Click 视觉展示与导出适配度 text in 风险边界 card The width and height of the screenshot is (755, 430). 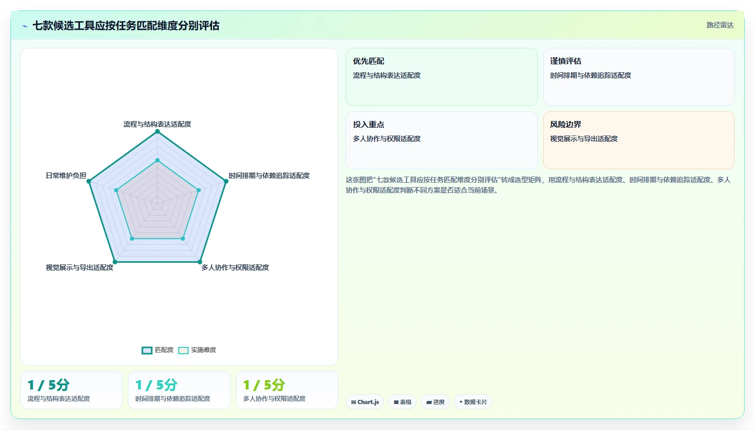(x=584, y=139)
